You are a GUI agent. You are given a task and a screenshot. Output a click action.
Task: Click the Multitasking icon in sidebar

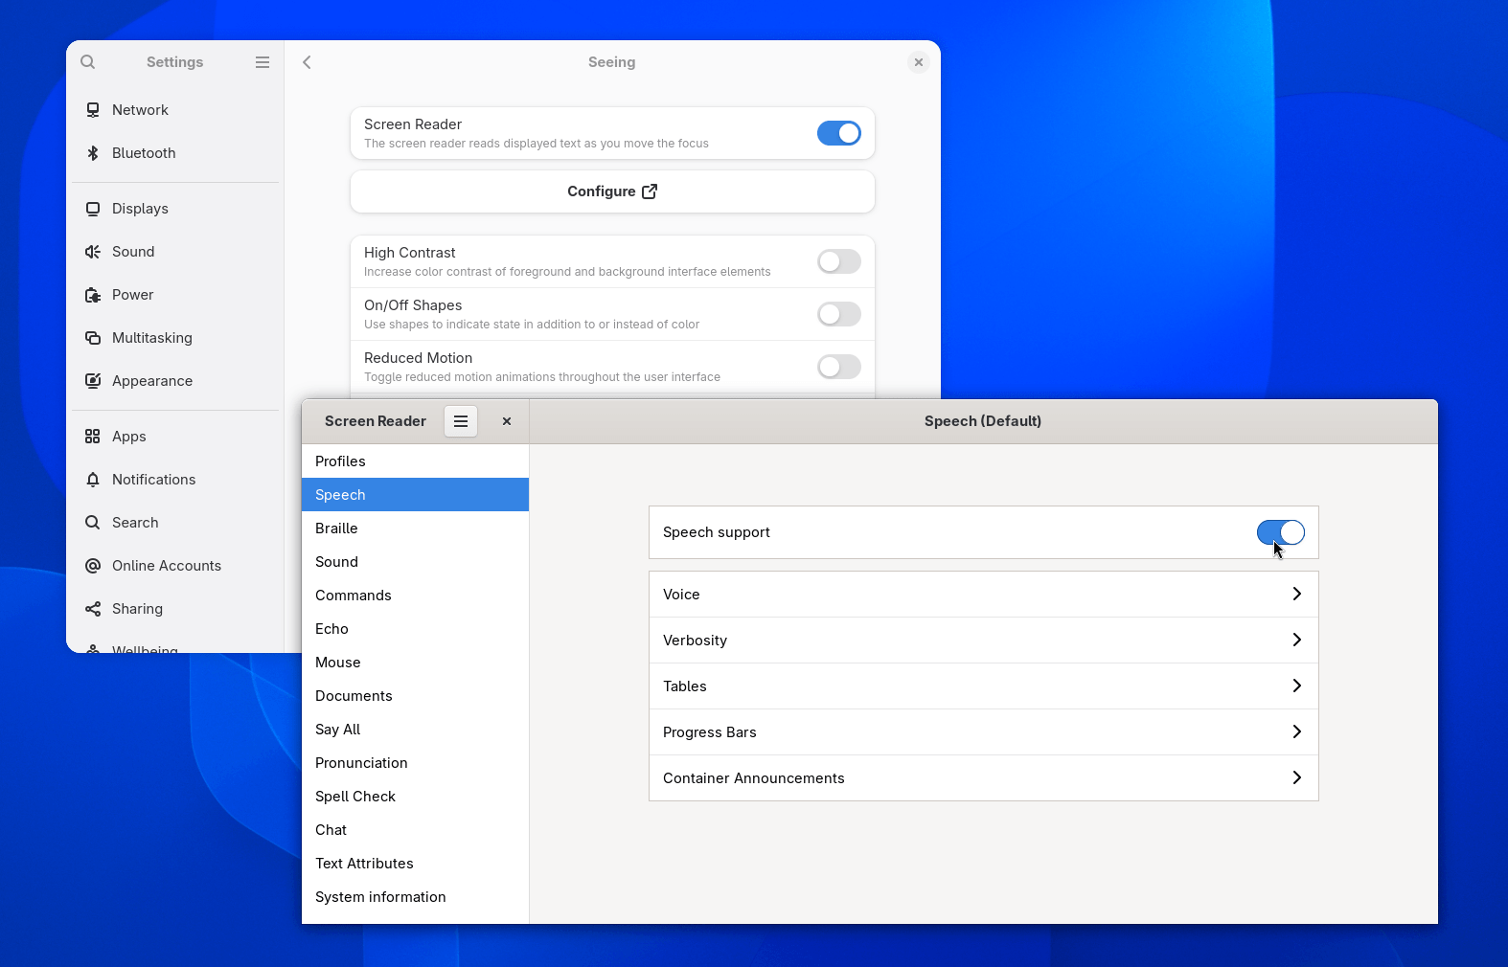93,338
